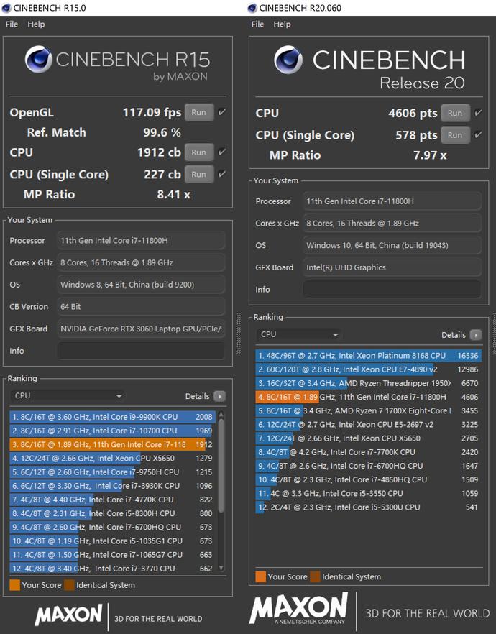Select the Intel Core i5-5300U ranking row
The image size is (496, 634).
click(368, 507)
